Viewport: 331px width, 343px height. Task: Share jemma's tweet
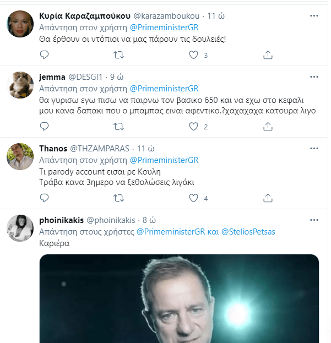pos(268,127)
